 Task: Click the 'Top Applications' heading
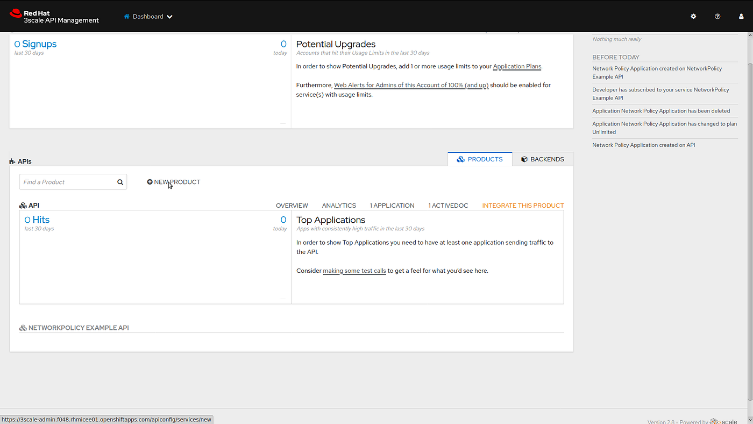pyautogui.click(x=331, y=220)
